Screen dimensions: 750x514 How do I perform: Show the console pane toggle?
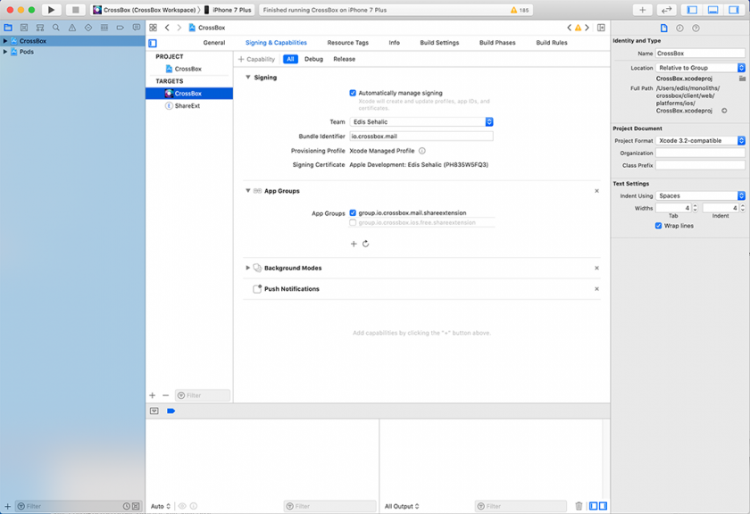pos(604,506)
